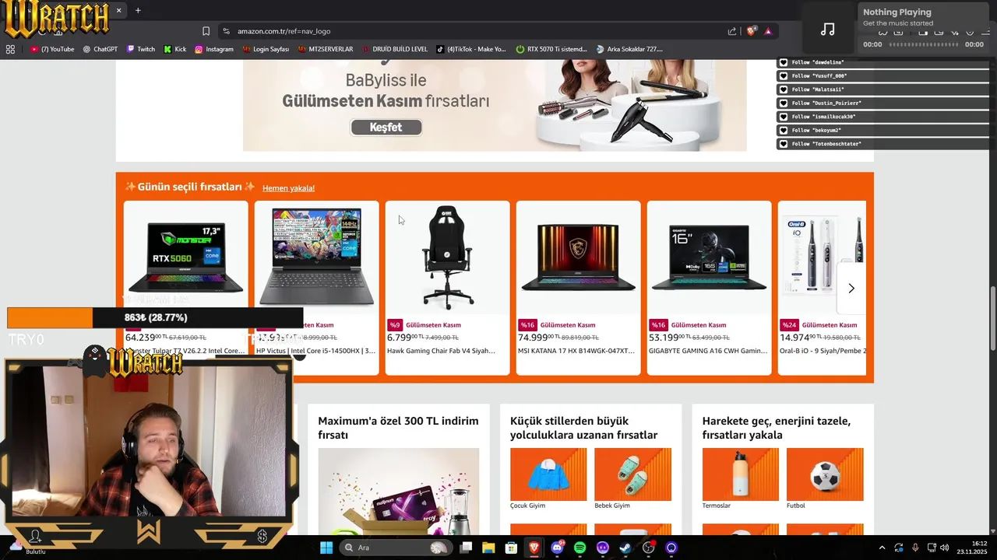
Task: Open the Instagram bookmark
Action: tap(213, 49)
